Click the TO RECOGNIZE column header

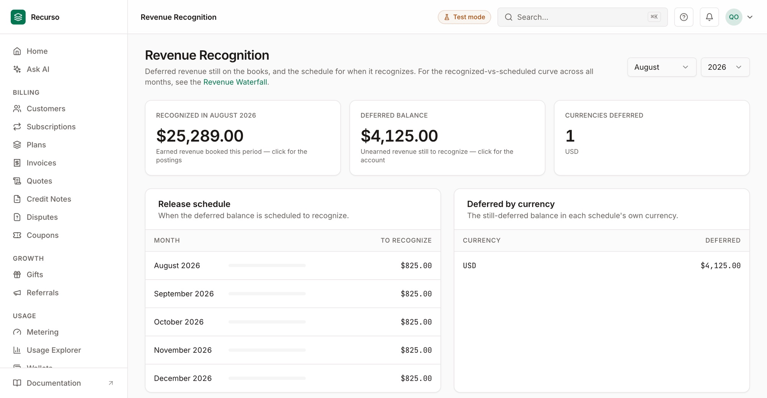pos(406,241)
